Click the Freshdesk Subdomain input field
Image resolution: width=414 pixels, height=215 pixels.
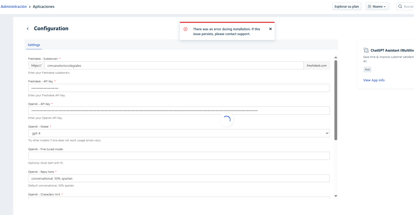pos(174,66)
